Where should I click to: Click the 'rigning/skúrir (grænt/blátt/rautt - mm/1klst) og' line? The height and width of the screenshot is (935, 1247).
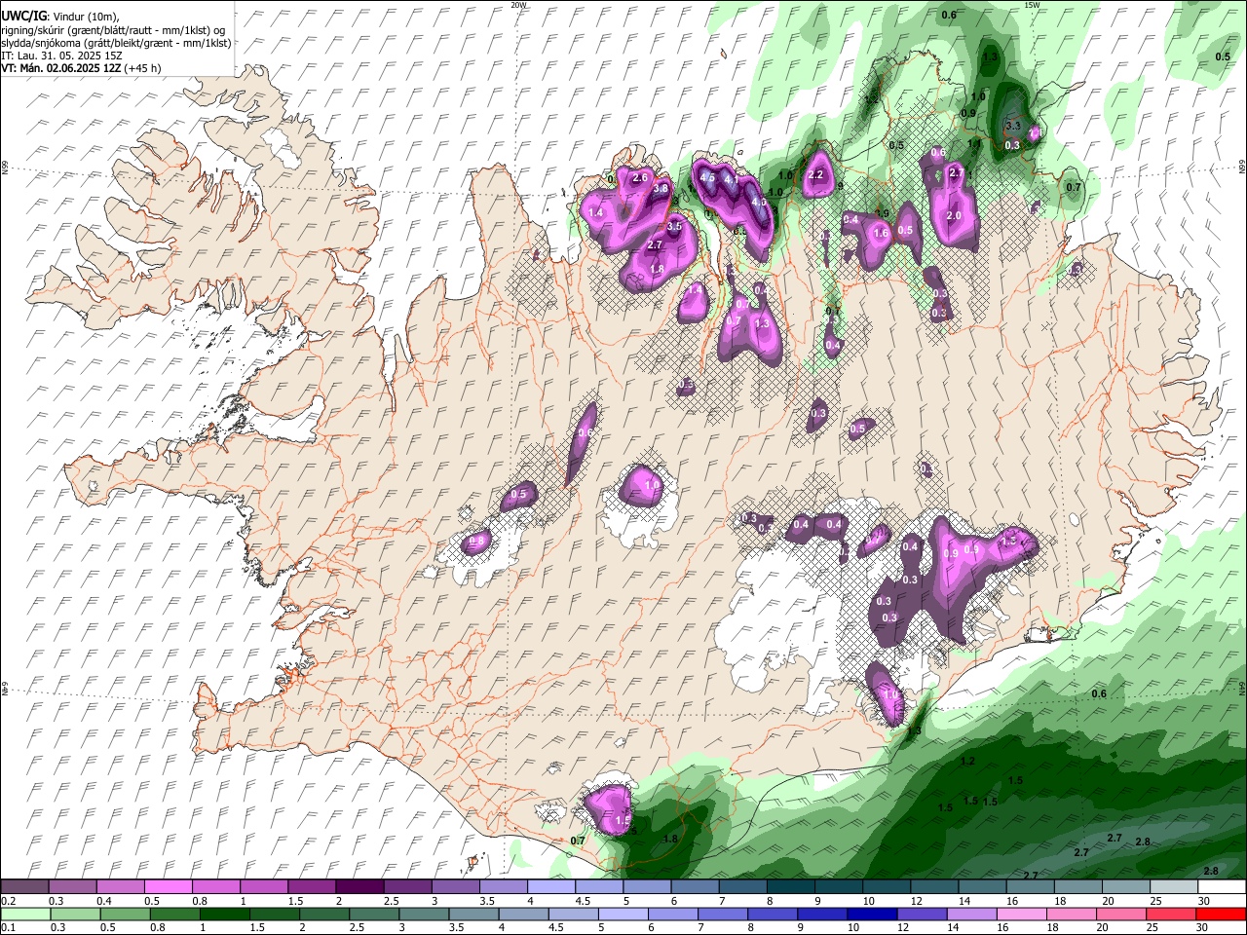click(x=113, y=30)
